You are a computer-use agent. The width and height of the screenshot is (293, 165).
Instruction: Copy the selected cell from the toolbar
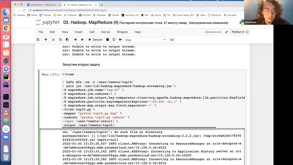(x=60, y=40)
